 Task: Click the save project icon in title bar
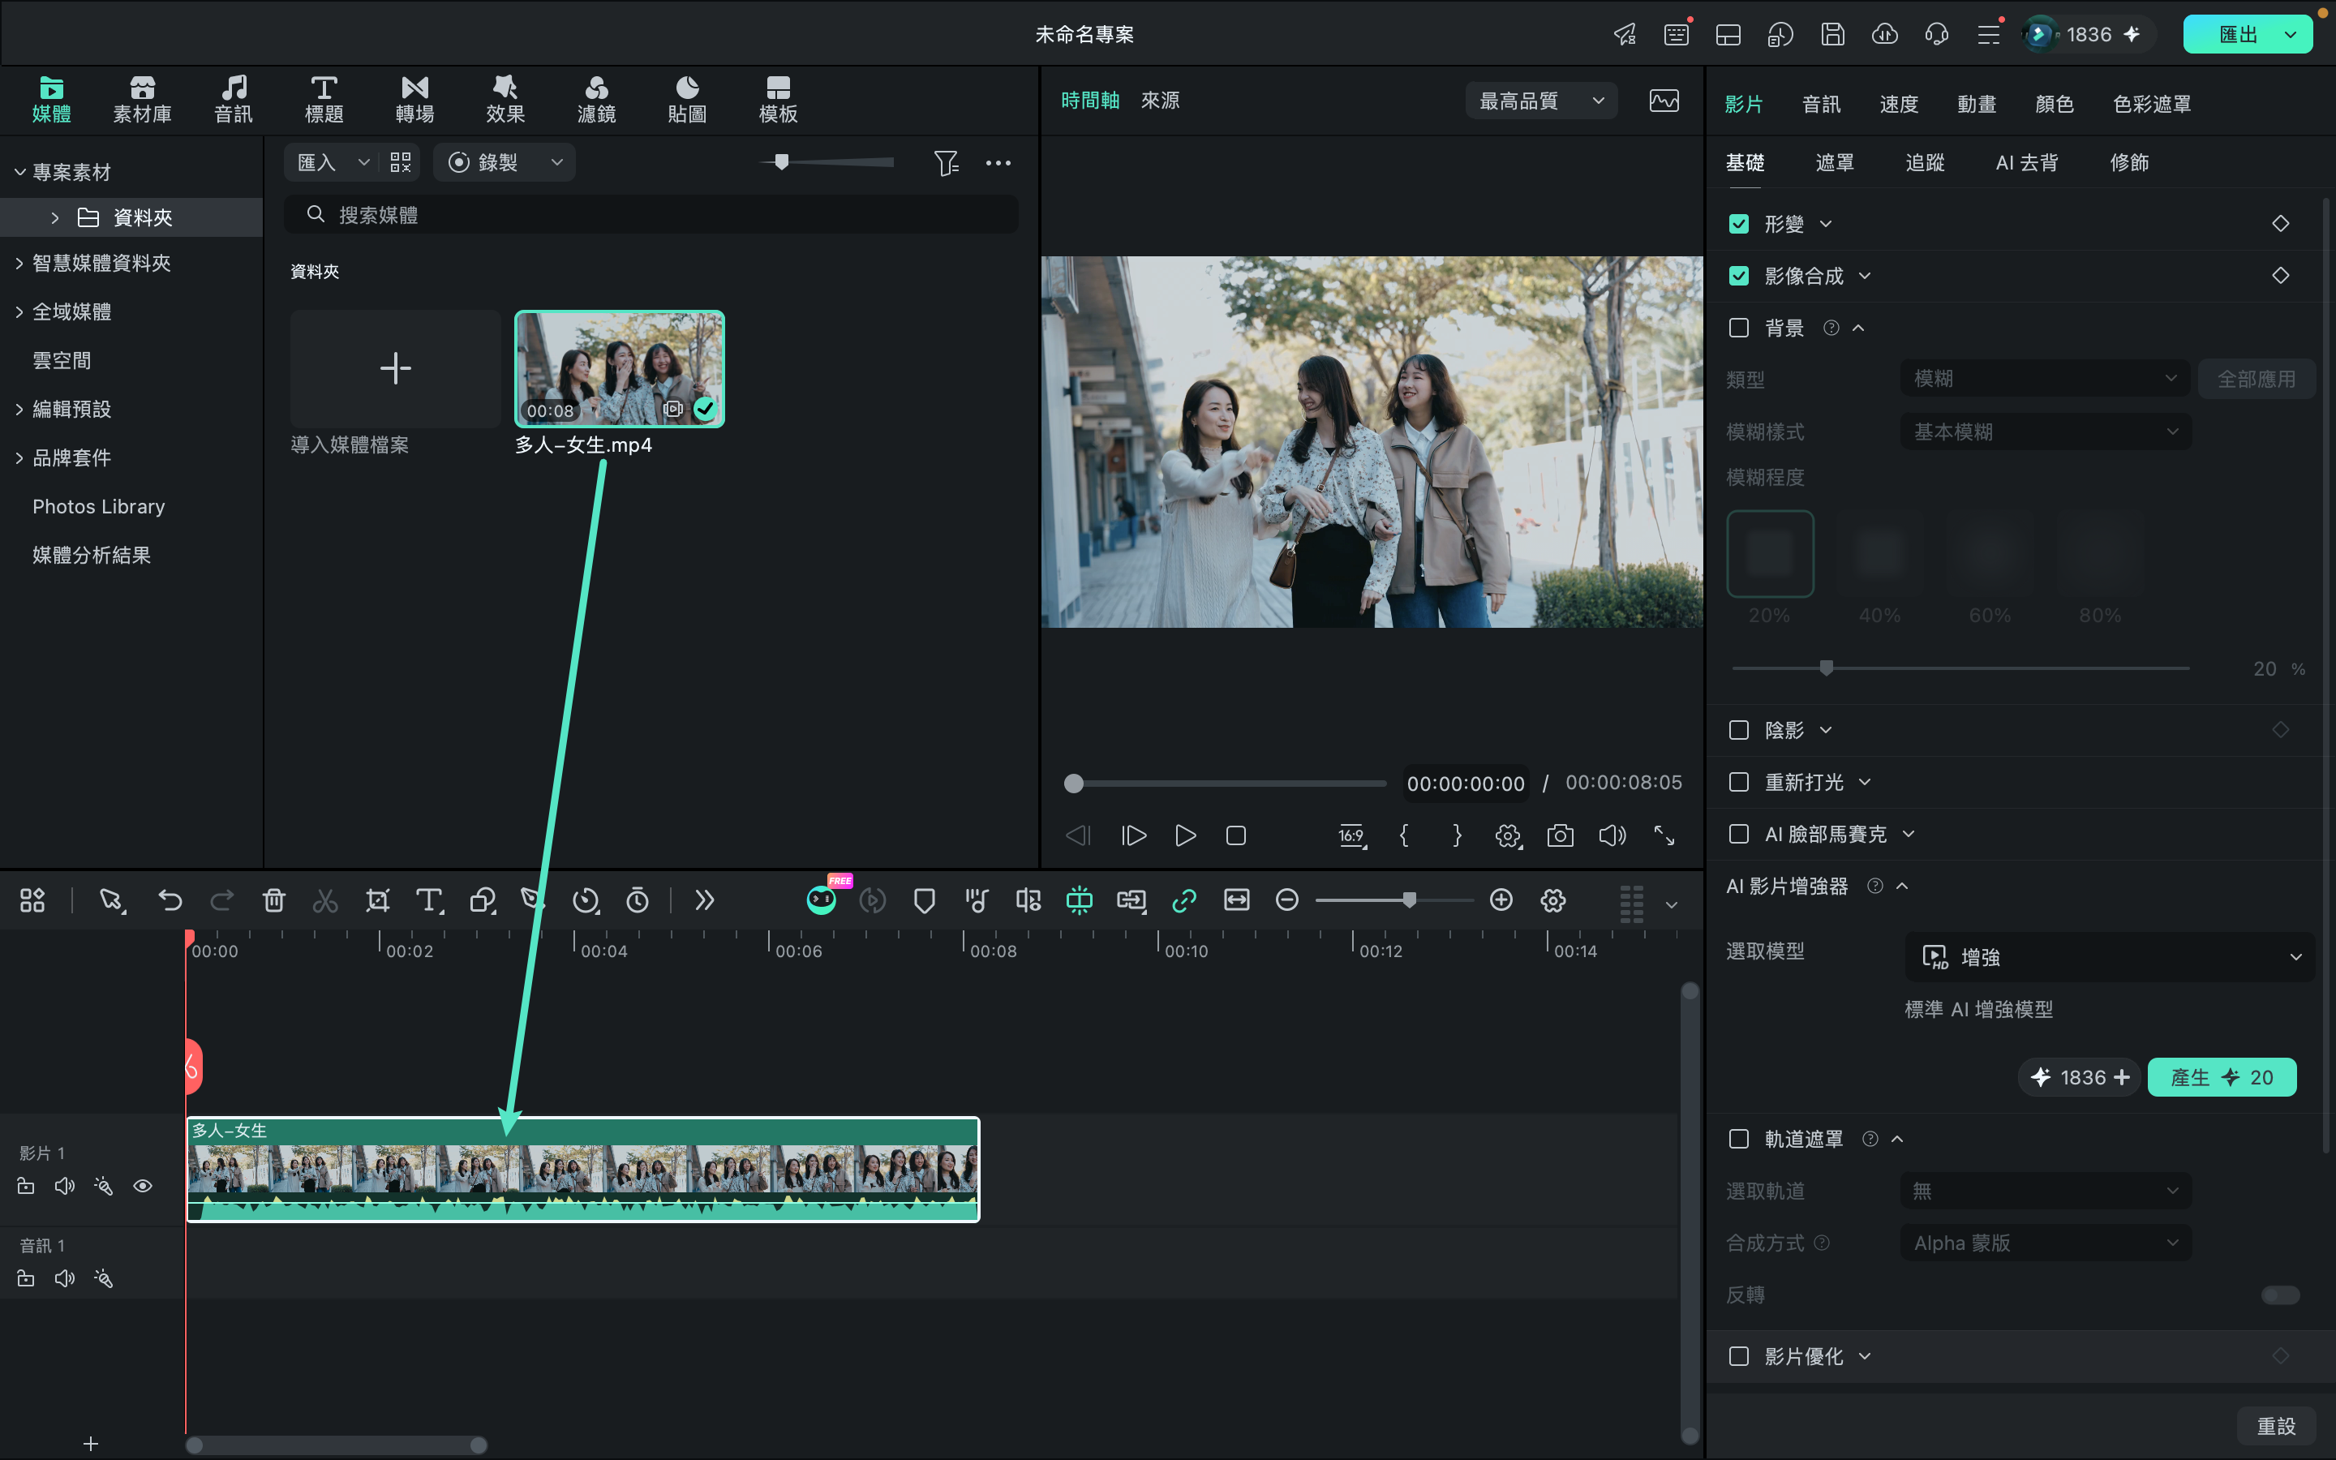[1832, 35]
